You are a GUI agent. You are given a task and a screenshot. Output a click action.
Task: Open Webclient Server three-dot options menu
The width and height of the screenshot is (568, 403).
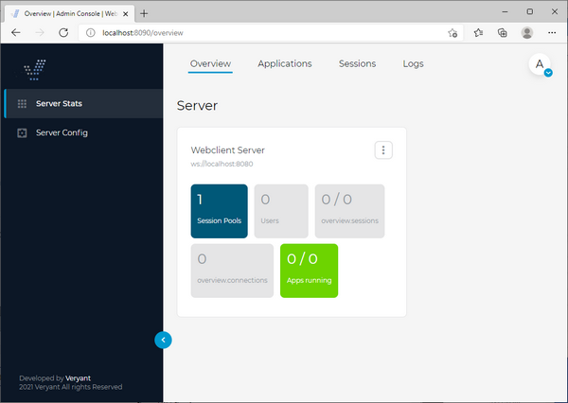383,149
